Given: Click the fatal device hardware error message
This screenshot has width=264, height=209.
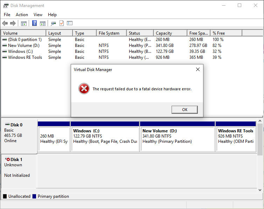Looking at the screenshot, I should click(142, 89).
